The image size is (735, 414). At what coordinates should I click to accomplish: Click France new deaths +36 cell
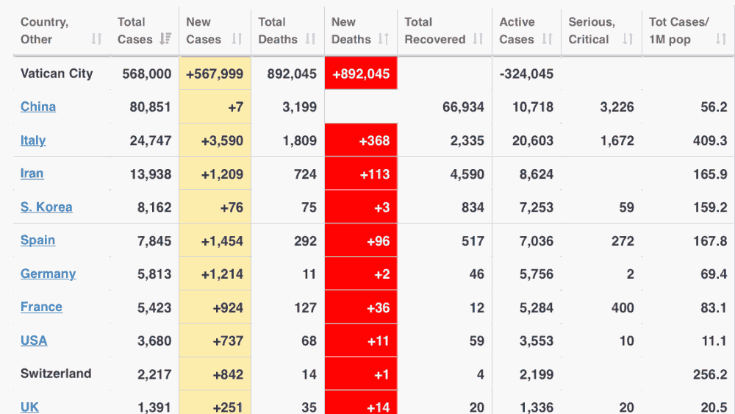pos(361,307)
